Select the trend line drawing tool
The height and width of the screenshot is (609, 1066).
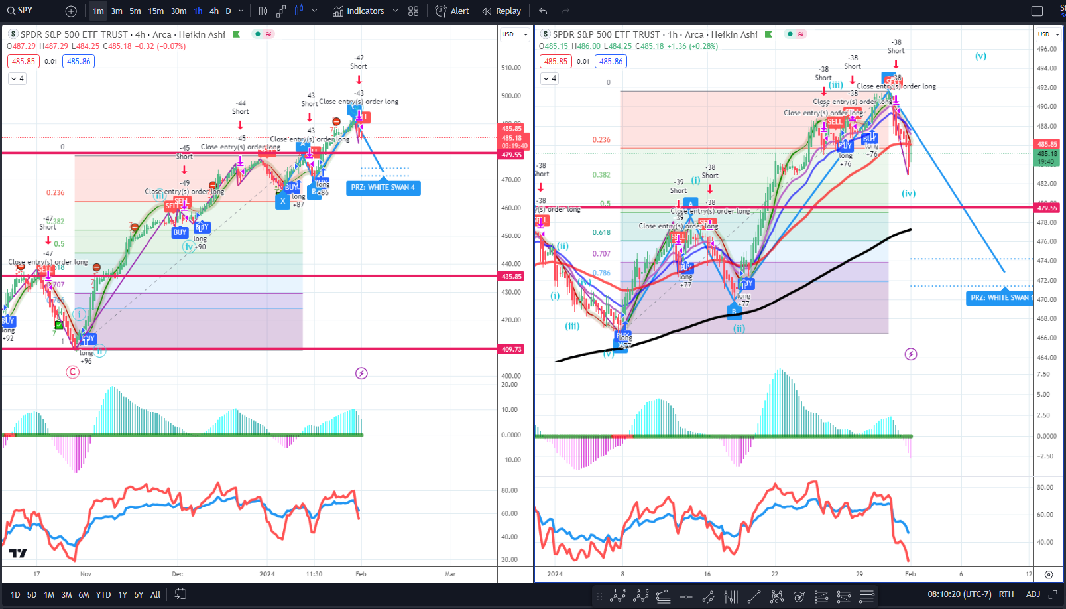(754, 596)
